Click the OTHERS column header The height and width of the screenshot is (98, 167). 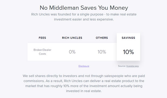[x=102, y=38]
